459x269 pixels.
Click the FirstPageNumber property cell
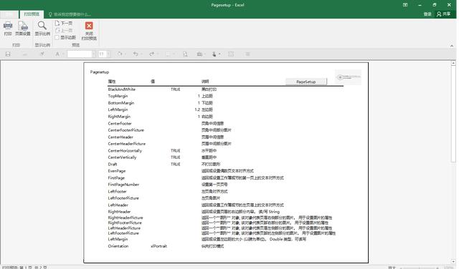point(123,185)
